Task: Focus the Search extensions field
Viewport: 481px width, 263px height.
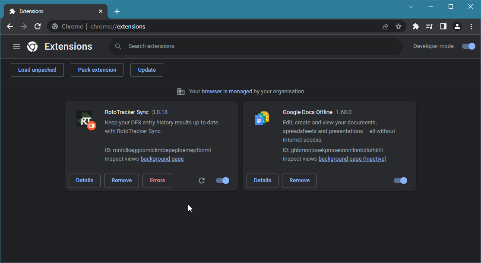Action: (256, 46)
